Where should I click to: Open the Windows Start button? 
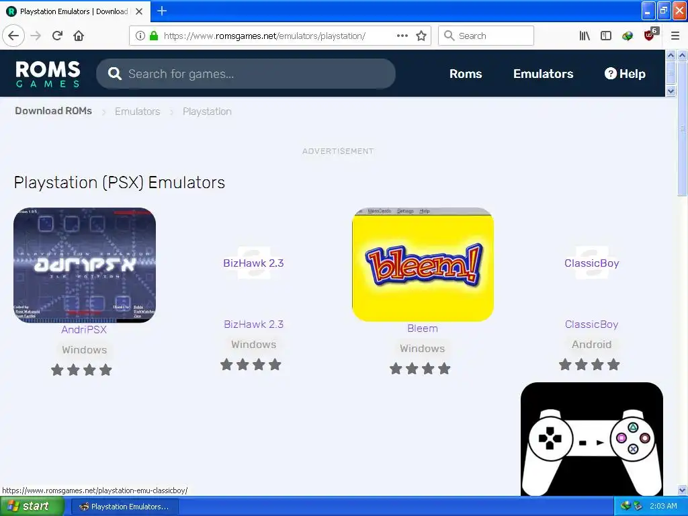click(31, 507)
